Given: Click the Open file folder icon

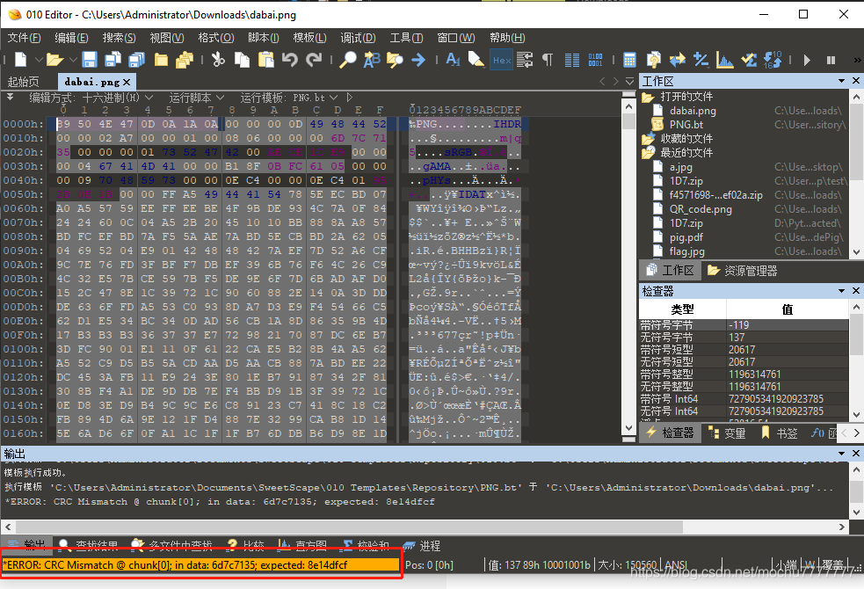Looking at the screenshot, I should 54,60.
